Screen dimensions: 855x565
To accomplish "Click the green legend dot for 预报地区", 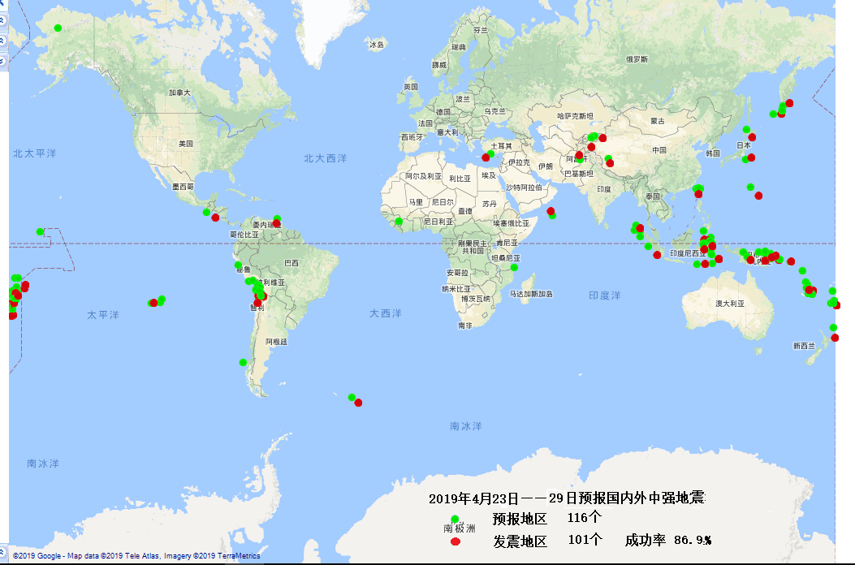I will pyautogui.click(x=456, y=520).
